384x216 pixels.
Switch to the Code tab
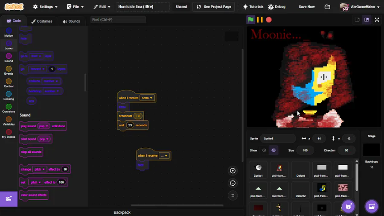[14, 21]
